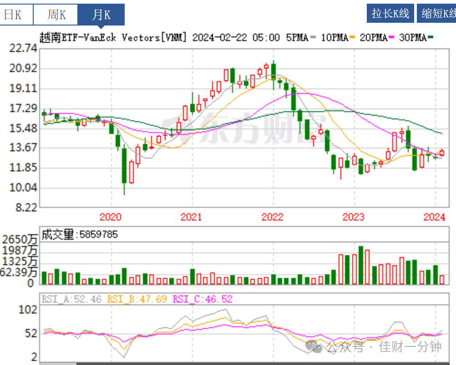456x365 pixels.
Task: Switch to the 周K weekly chart tab
Action: click(56, 15)
